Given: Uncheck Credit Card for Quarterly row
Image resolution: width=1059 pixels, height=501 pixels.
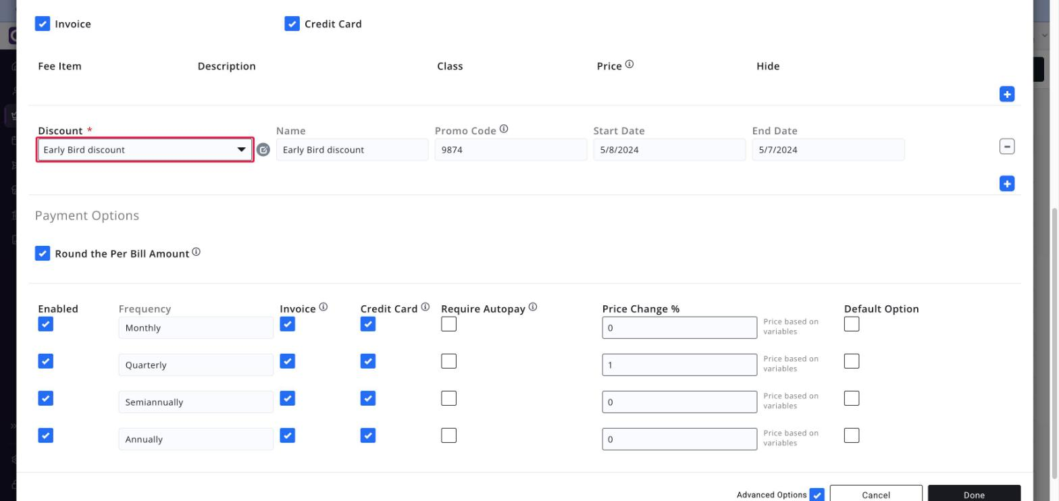Looking at the screenshot, I should 367,361.
